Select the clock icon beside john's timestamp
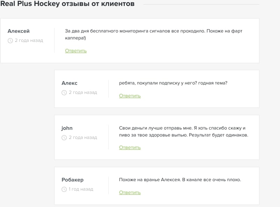 pos(64,137)
